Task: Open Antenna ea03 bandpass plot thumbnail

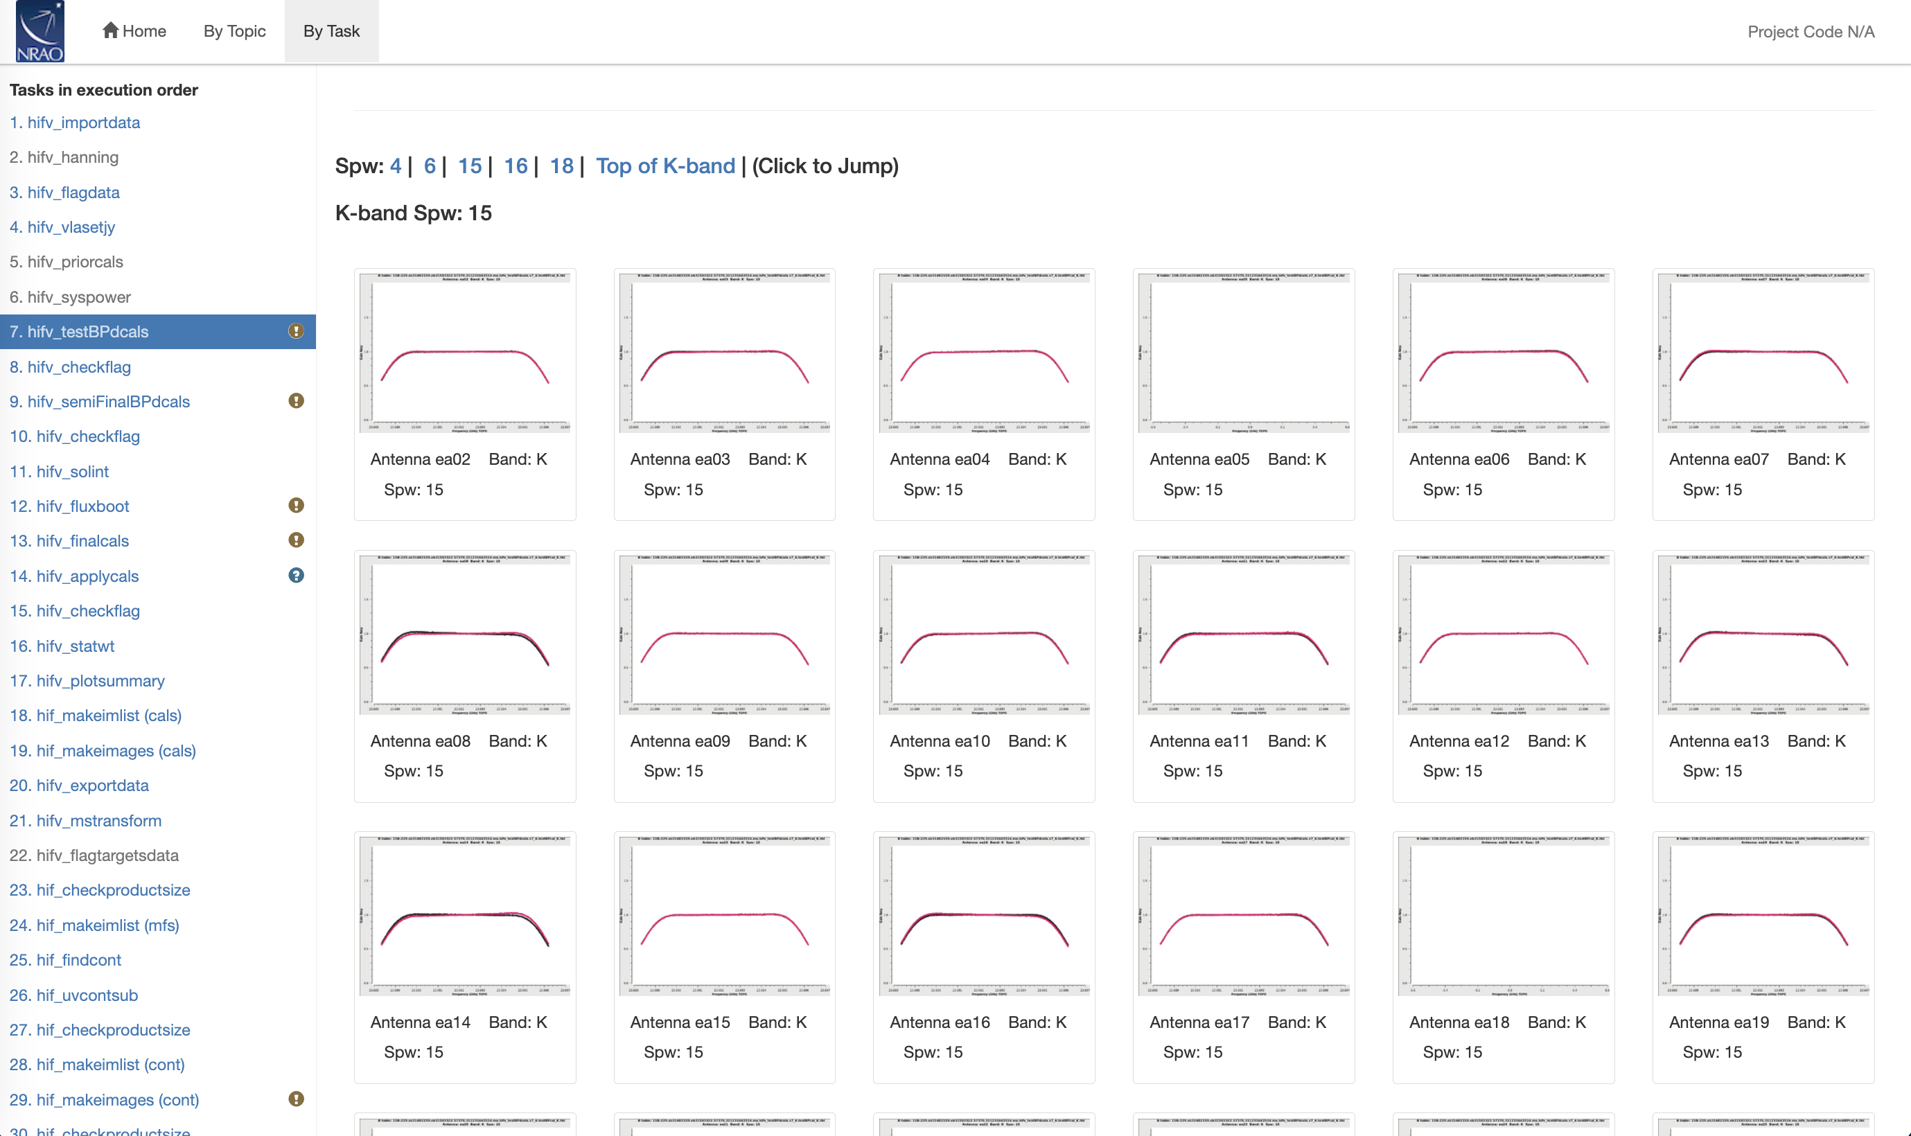Action: 724,353
